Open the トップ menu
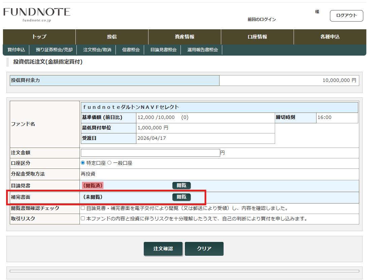367x280 pixels. [39, 37]
